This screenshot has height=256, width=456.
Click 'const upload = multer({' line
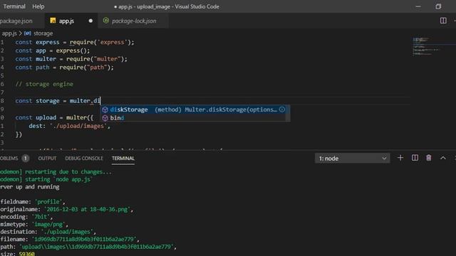[x=54, y=117]
